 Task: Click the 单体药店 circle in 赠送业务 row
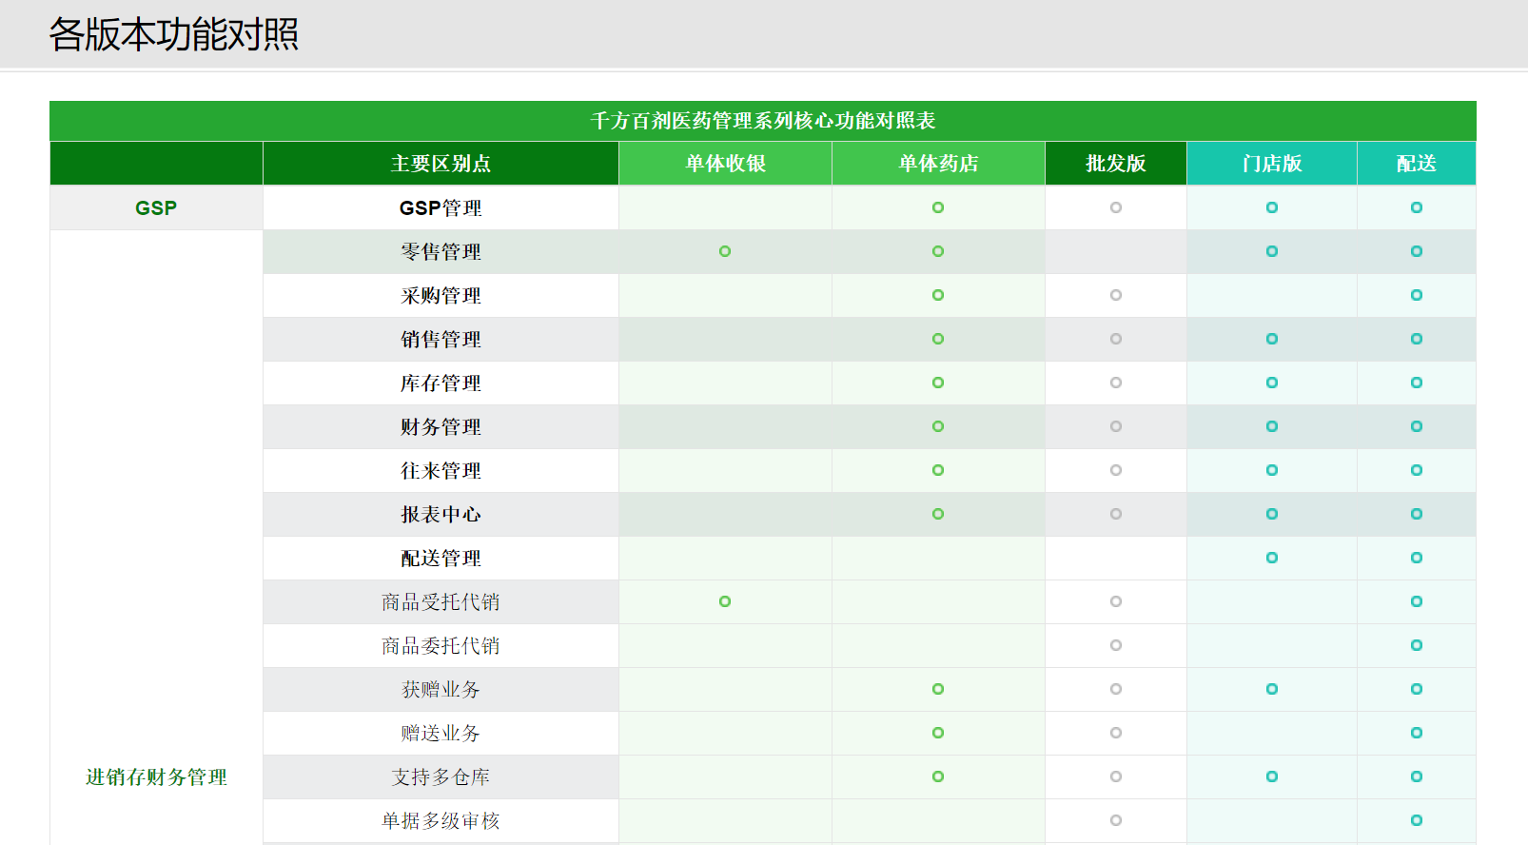coord(938,733)
